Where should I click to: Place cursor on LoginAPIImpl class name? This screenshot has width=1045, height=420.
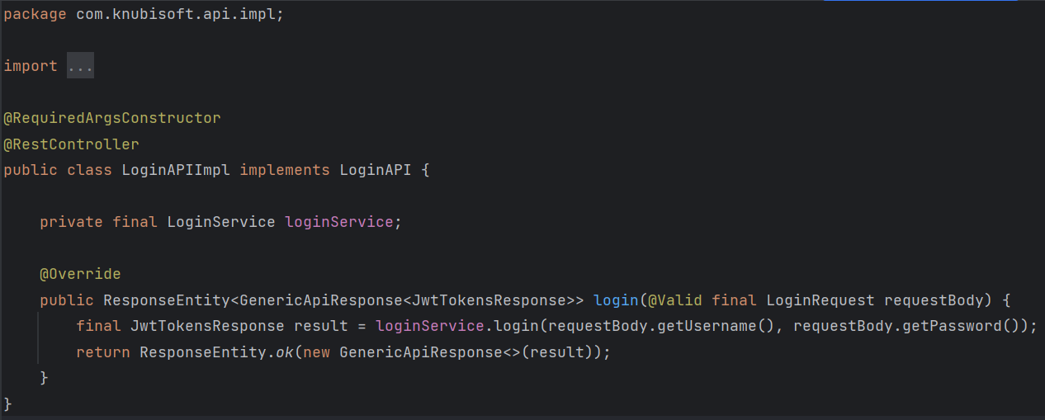click(x=176, y=170)
